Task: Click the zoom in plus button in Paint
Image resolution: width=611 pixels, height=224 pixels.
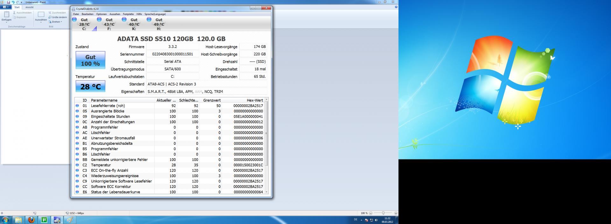Action: click(x=396, y=213)
